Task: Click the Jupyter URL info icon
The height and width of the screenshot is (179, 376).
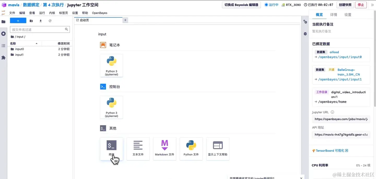Action: [332, 112]
